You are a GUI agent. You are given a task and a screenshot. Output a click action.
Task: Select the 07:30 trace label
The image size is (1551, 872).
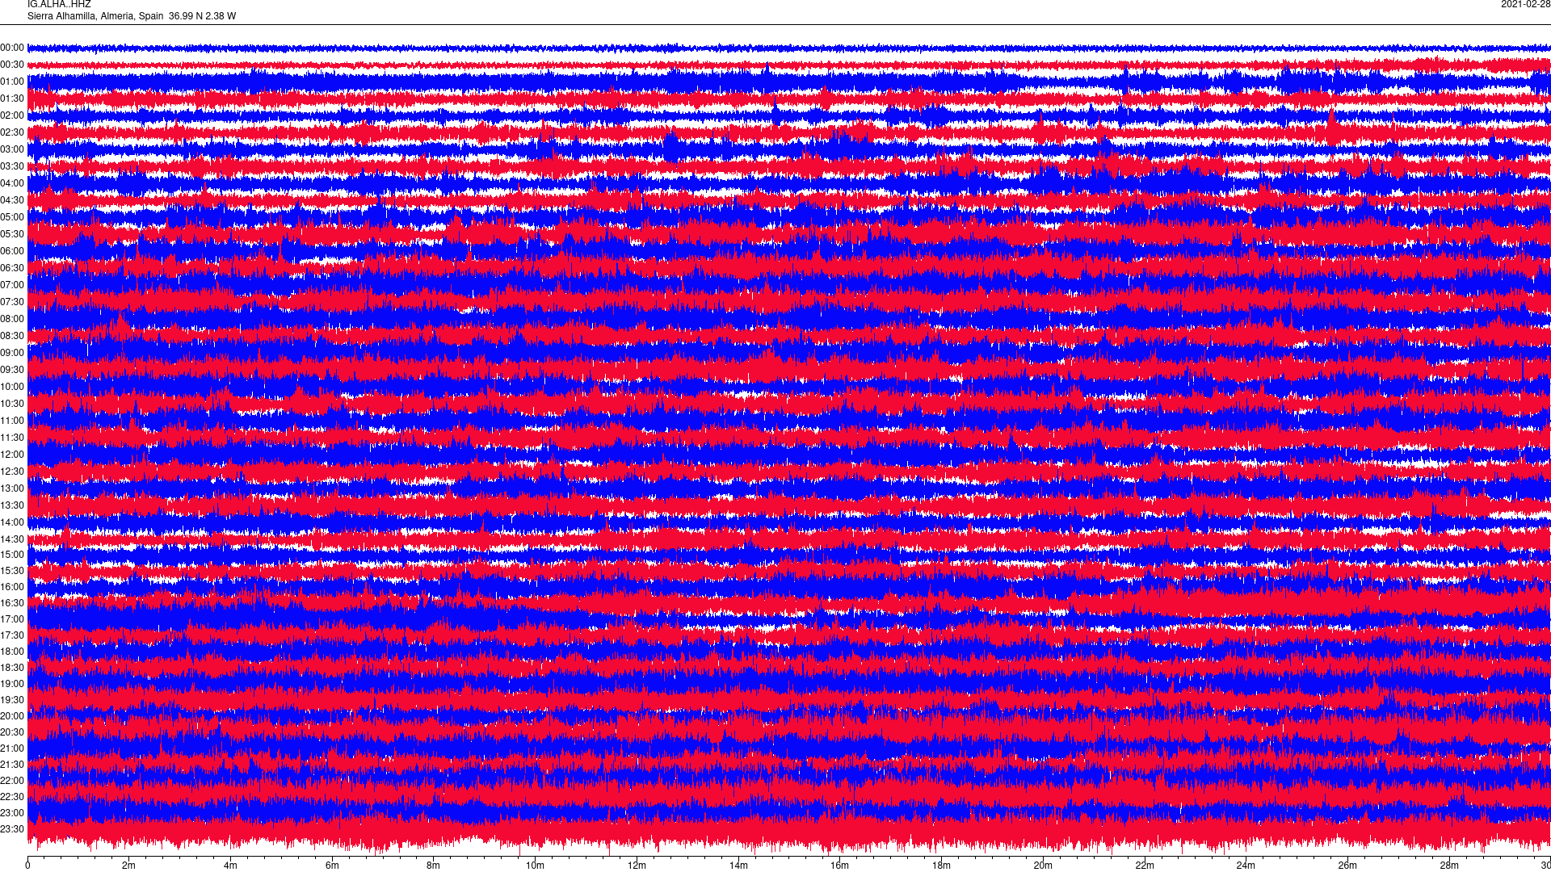(x=12, y=303)
